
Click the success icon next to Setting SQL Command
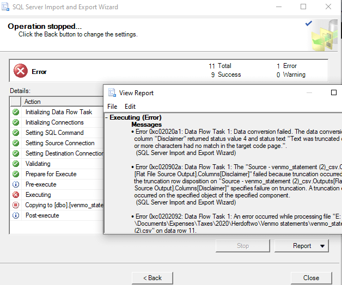coord(16,133)
